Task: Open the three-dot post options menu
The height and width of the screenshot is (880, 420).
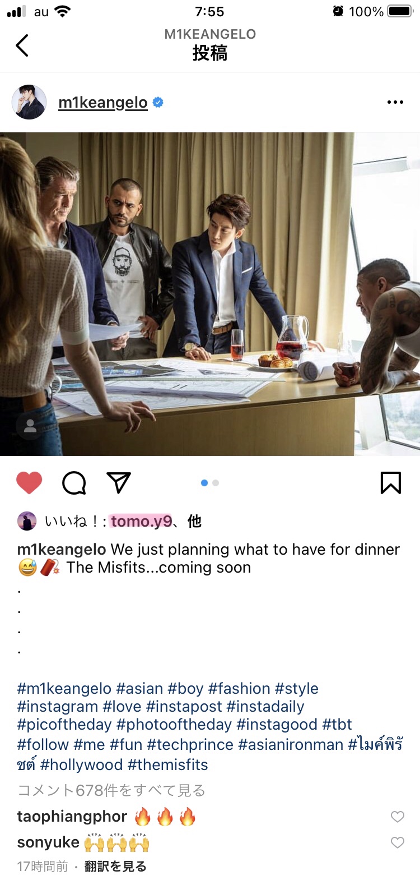Action: point(395,102)
